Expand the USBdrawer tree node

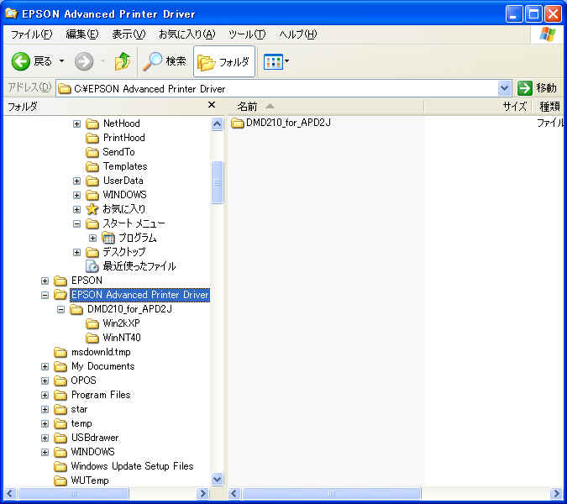(45, 438)
